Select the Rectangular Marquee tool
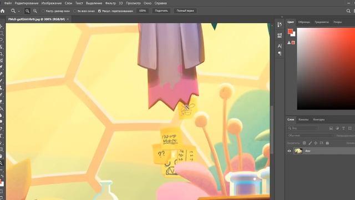This screenshot has height=200, width=355. 1,33
